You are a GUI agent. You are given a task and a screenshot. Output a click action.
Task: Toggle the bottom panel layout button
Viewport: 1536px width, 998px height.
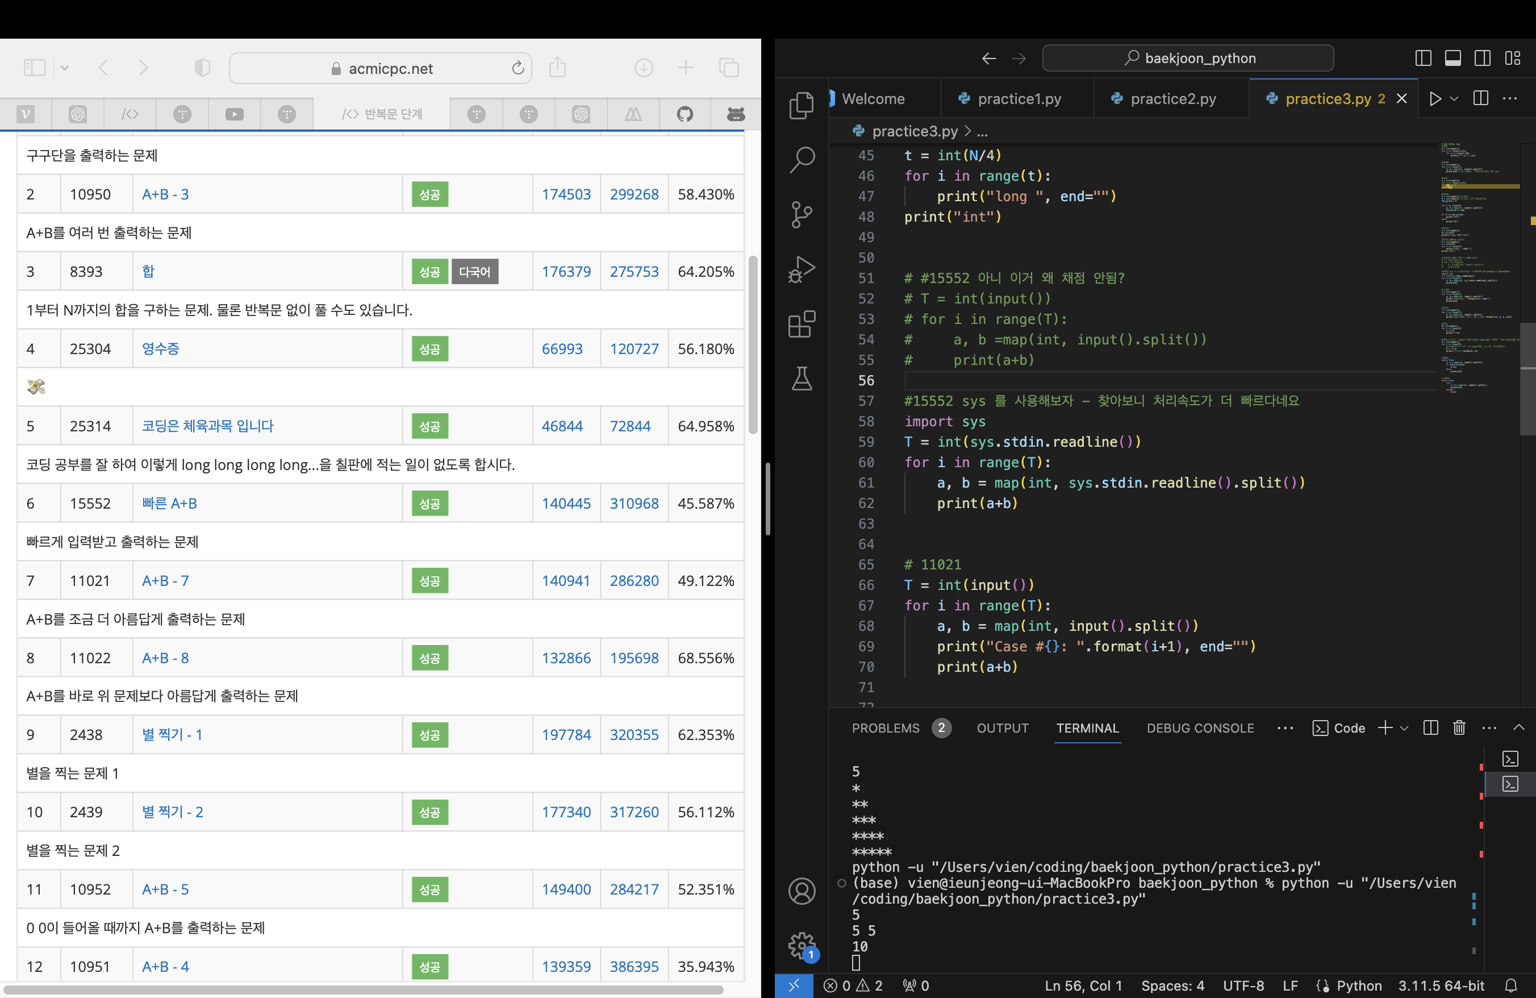(x=1452, y=58)
